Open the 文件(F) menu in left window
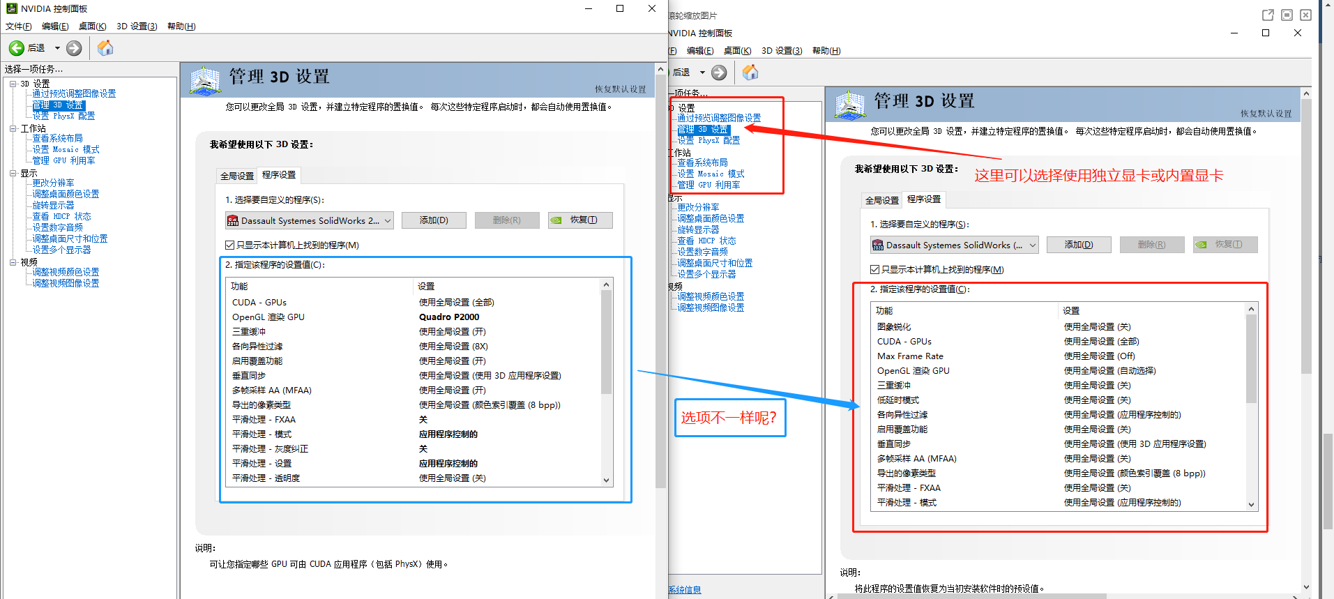 click(x=19, y=26)
